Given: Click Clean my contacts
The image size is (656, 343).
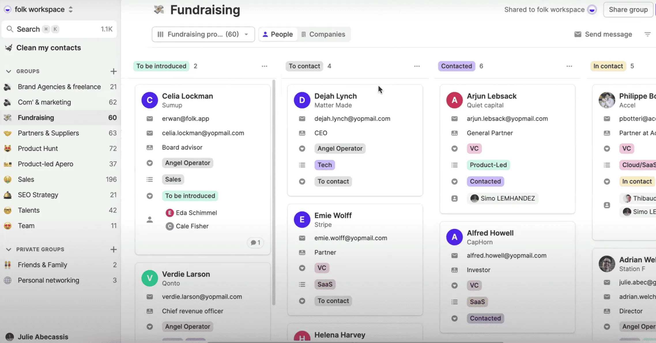Looking at the screenshot, I should tap(43, 48).
